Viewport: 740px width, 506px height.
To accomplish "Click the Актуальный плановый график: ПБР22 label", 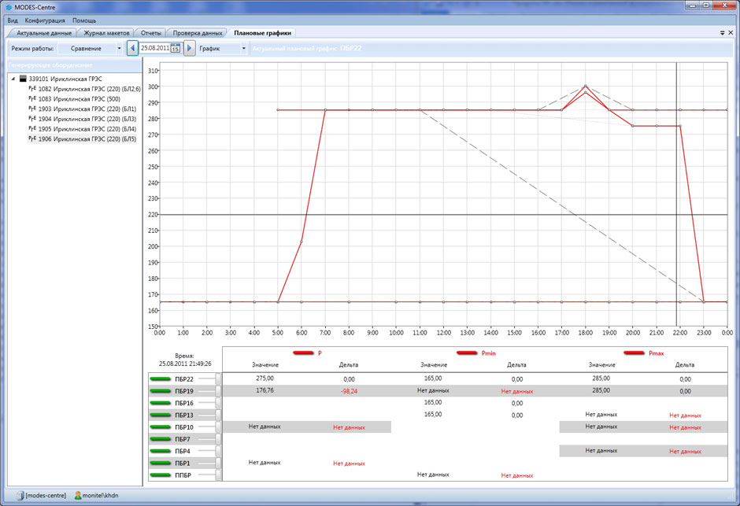I will point(307,48).
